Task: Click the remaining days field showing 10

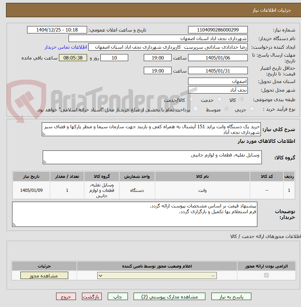Action: point(114,58)
